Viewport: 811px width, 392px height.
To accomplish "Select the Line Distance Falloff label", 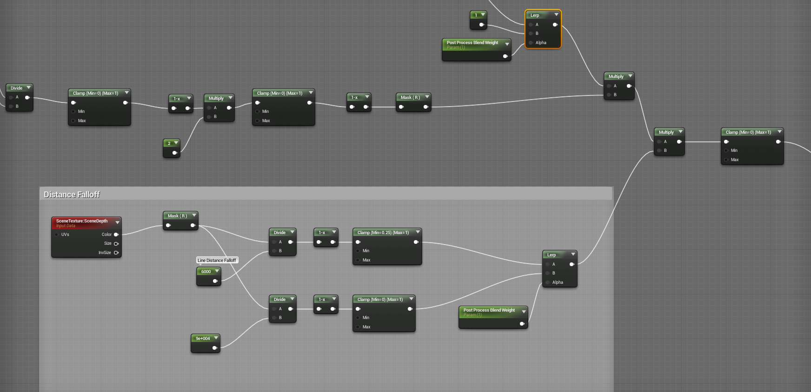I will pyautogui.click(x=217, y=261).
